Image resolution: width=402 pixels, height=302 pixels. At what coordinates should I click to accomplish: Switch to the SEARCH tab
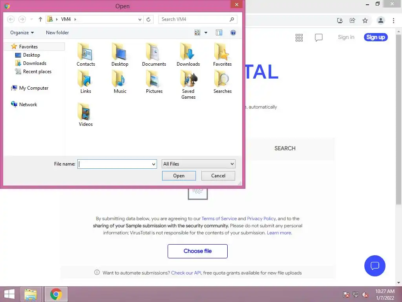[285, 148]
